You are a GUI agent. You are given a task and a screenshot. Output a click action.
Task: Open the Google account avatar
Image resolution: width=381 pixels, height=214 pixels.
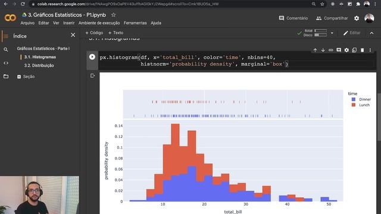pyautogui.click(x=369, y=18)
